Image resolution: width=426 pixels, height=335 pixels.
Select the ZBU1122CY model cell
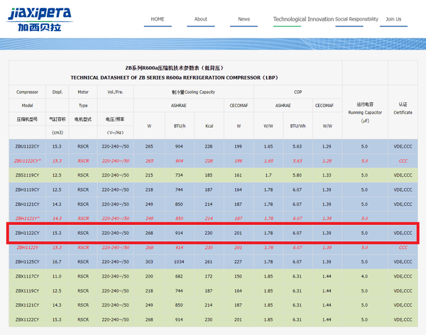click(27, 146)
